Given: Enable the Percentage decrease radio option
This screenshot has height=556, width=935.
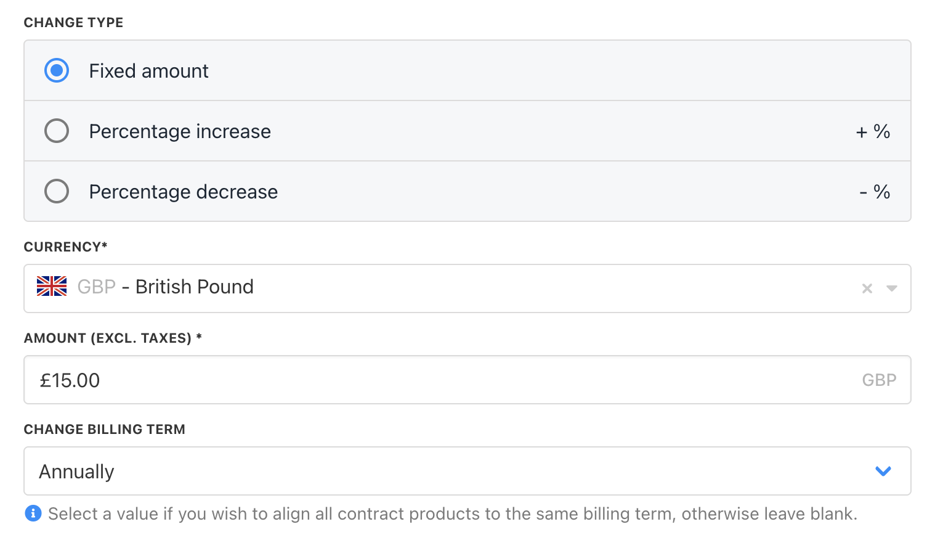Looking at the screenshot, I should tap(57, 192).
